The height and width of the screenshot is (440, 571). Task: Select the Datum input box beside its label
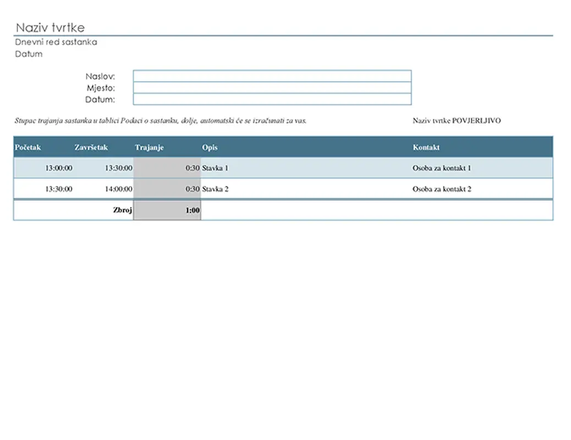pos(272,100)
